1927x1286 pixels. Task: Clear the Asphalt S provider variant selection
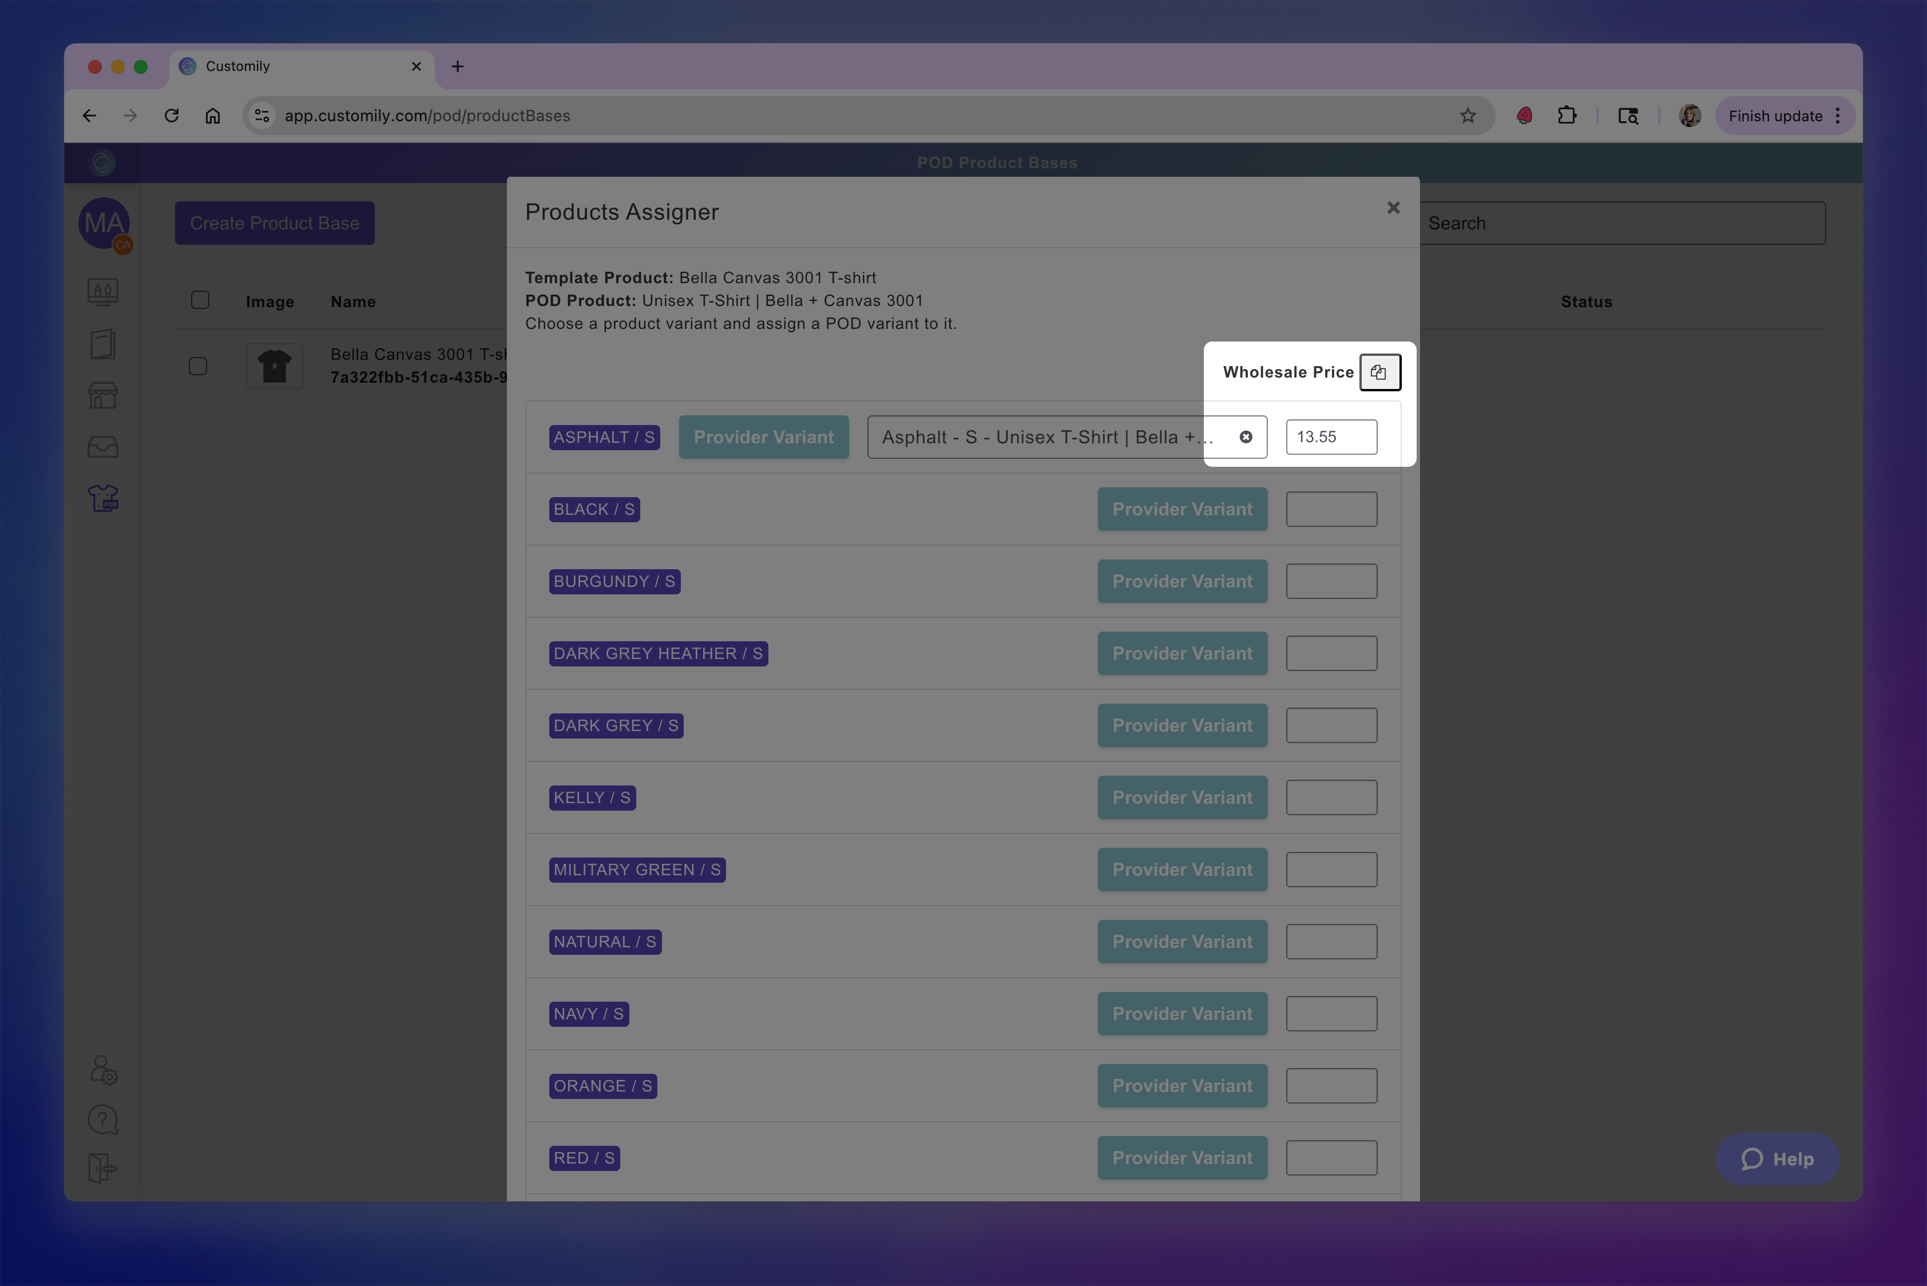(x=1246, y=437)
